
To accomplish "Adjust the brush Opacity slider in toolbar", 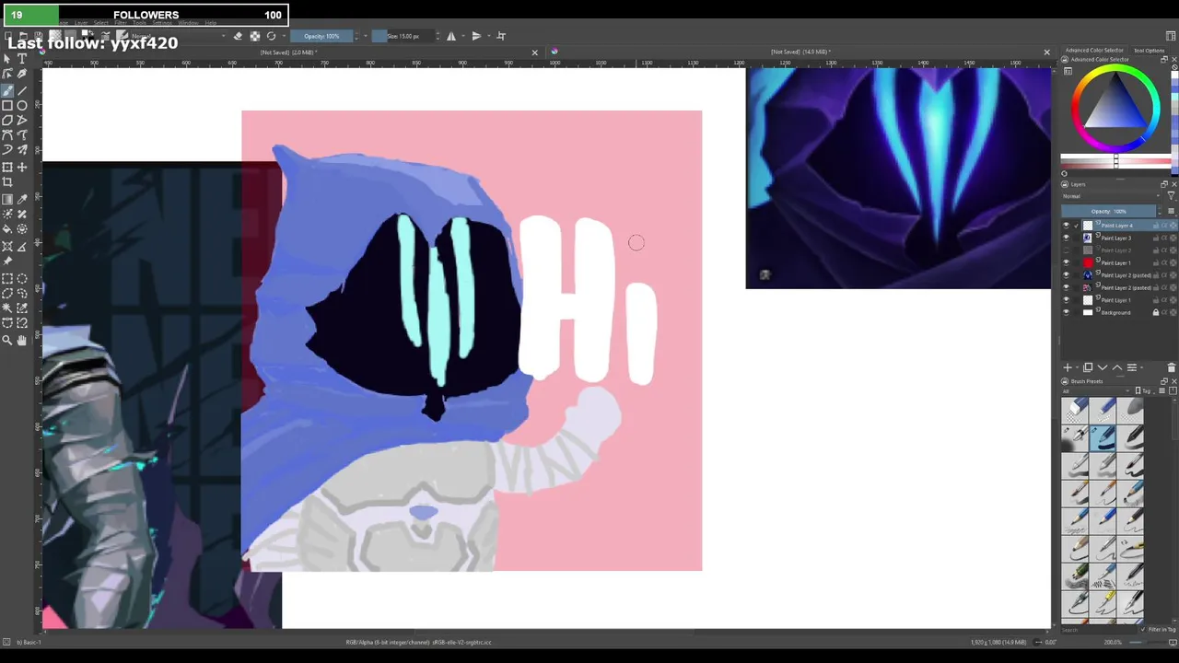I will 321,36.
